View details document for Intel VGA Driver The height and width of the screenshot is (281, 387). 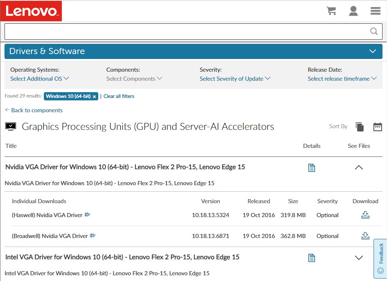coord(312,258)
